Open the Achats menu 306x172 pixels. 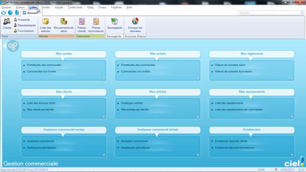(x=59, y=8)
